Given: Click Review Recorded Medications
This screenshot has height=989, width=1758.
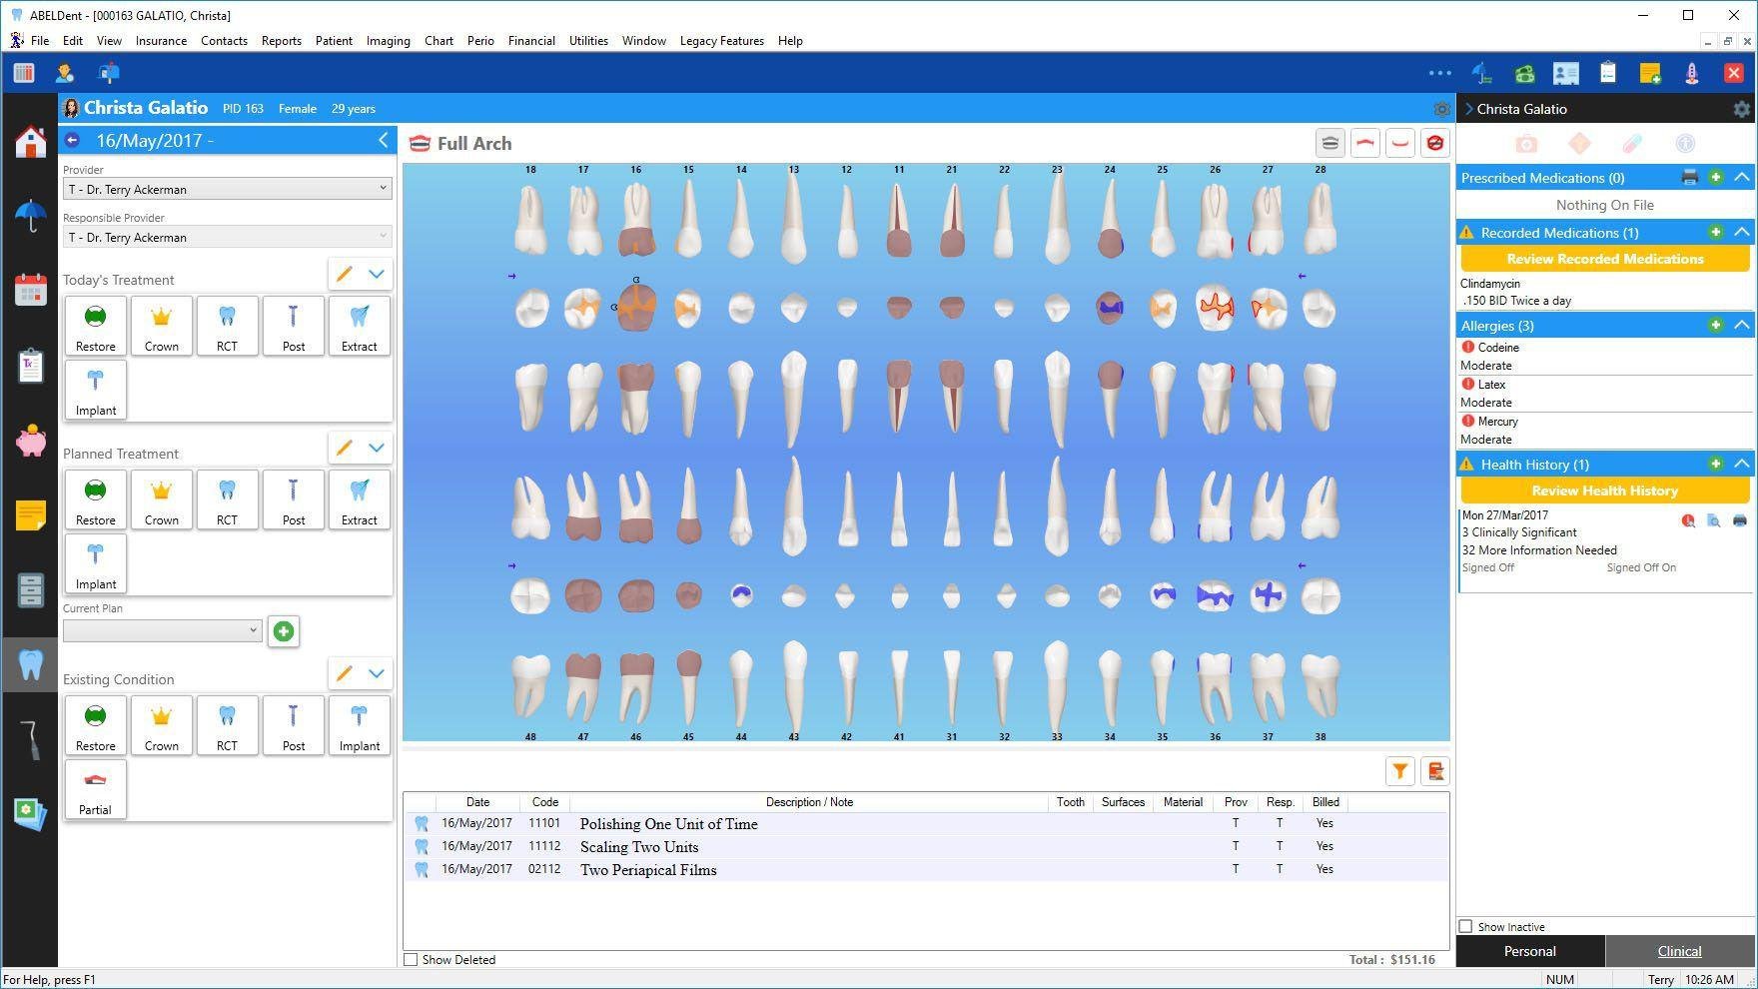Looking at the screenshot, I should [1604, 259].
